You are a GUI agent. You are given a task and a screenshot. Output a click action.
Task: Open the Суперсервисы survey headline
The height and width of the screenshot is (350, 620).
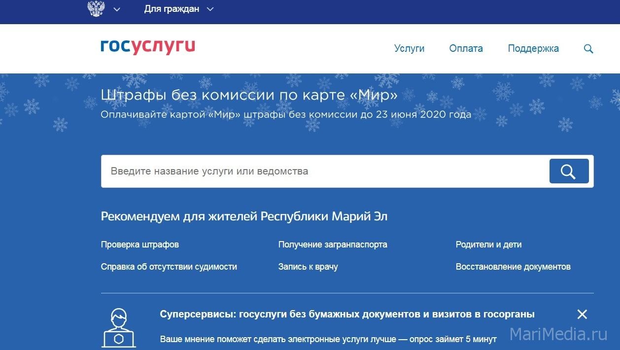[x=347, y=315]
